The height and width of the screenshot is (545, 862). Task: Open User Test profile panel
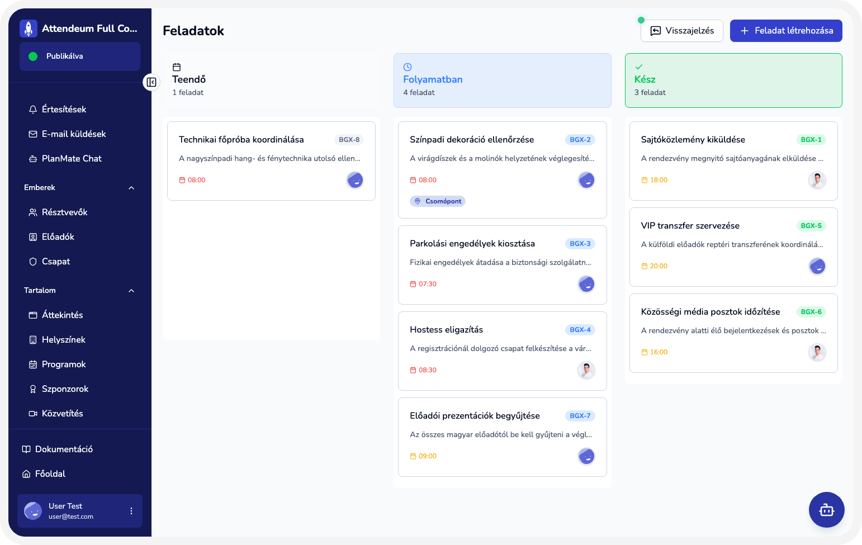coord(80,511)
